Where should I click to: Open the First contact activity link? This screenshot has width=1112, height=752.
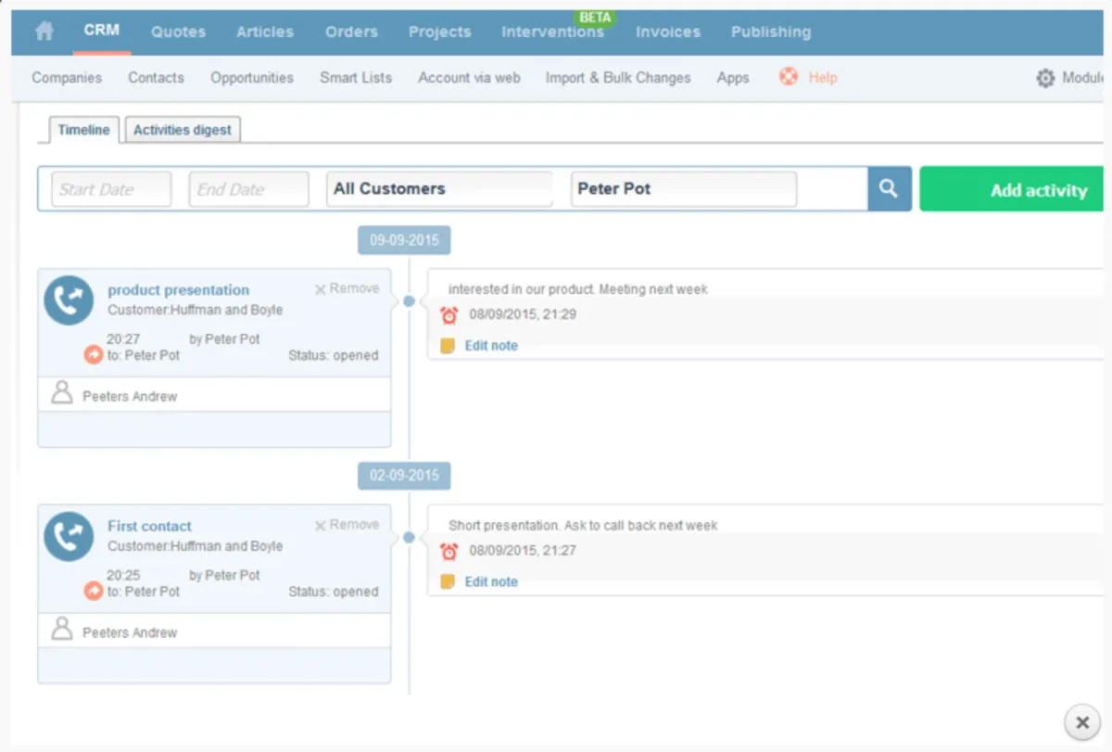(x=149, y=526)
